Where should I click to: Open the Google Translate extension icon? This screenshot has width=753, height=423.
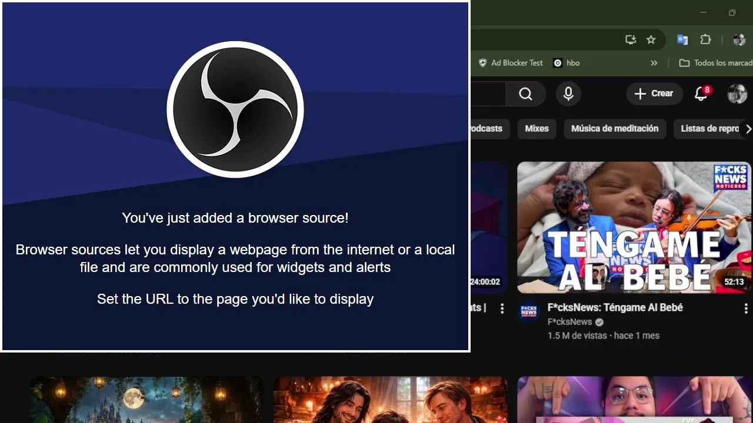click(682, 40)
